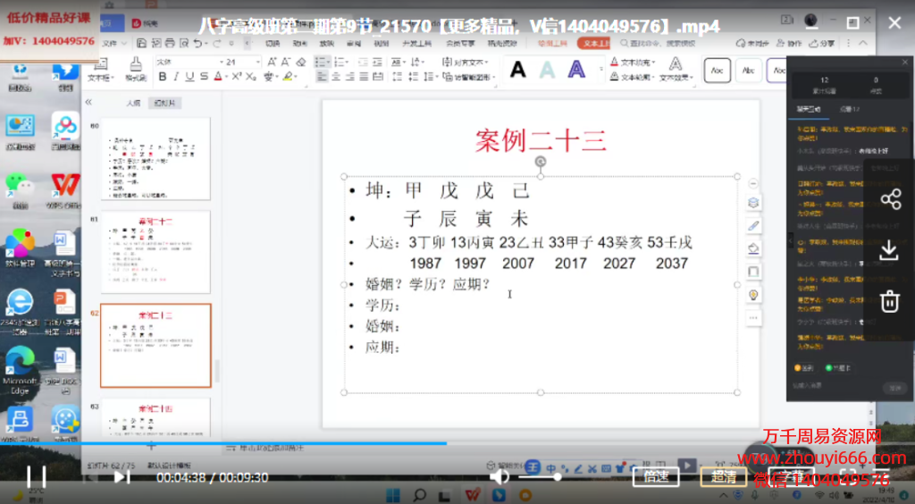The height and width of the screenshot is (504, 915).
Task: Open the 文本工具 text tools tab
Action: (x=593, y=43)
